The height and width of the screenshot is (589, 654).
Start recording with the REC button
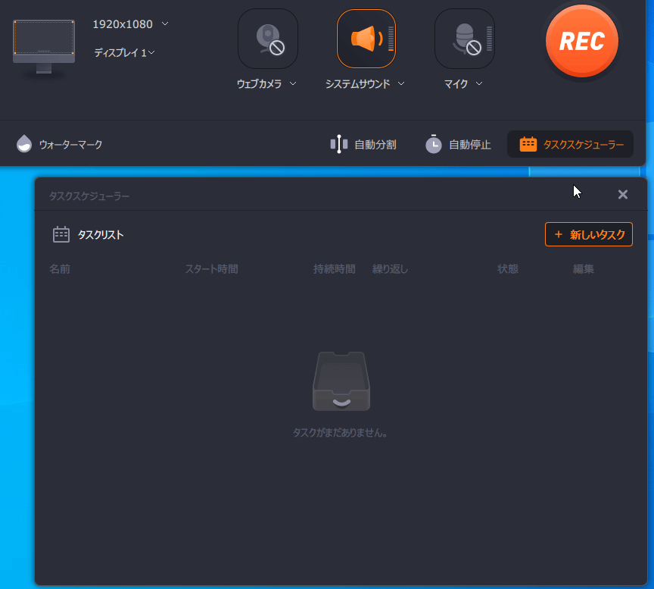coord(581,41)
